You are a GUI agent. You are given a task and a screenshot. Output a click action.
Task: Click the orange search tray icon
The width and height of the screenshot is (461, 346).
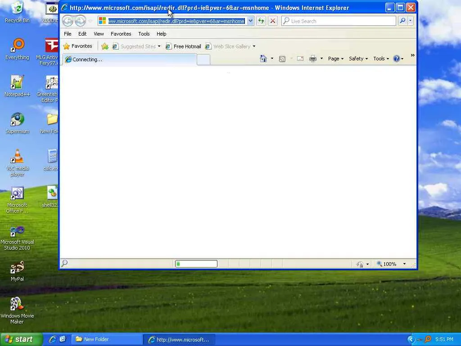tap(428, 340)
